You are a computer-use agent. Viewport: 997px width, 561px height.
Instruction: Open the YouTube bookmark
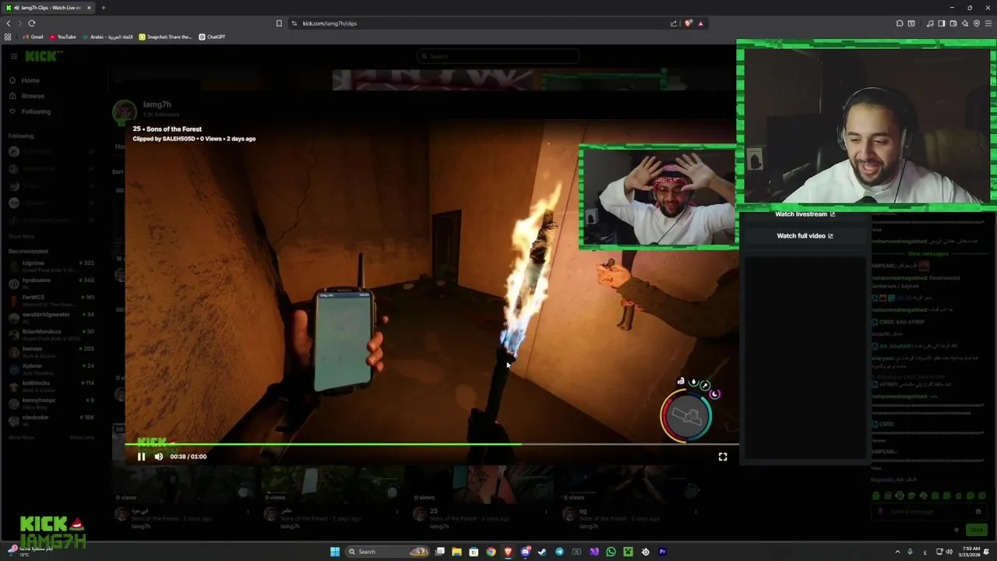click(62, 37)
